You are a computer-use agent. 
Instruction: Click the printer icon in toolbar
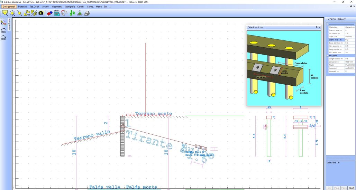click(x=88, y=13)
